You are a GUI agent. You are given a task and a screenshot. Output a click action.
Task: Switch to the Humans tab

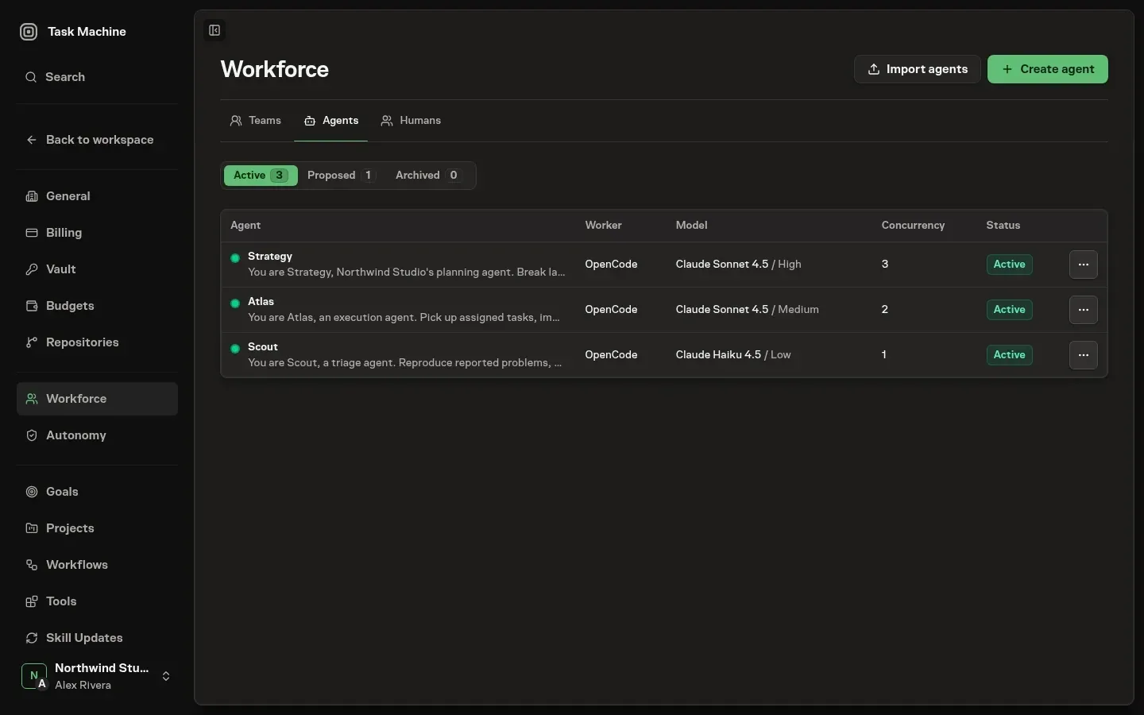[411, 121]
